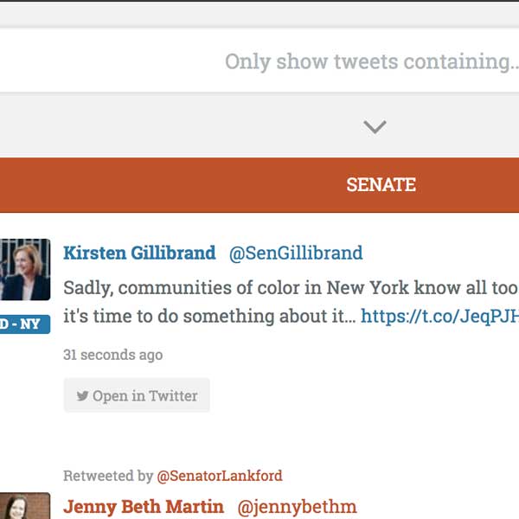Viewport: 519px width, 519px height.
Task: Click the '31 seconds ago' timestamp
Action: [x=112, y=355]
